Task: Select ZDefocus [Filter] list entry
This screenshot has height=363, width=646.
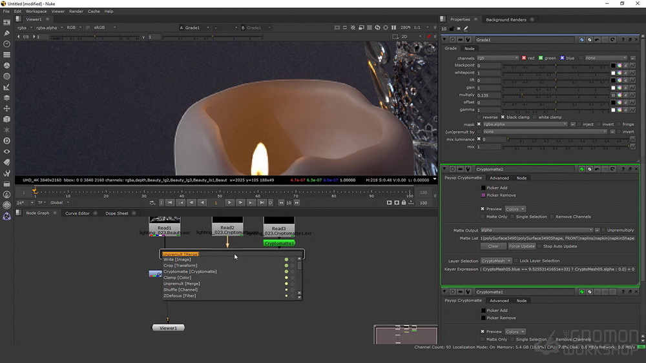Action: [x=180, y=295]
